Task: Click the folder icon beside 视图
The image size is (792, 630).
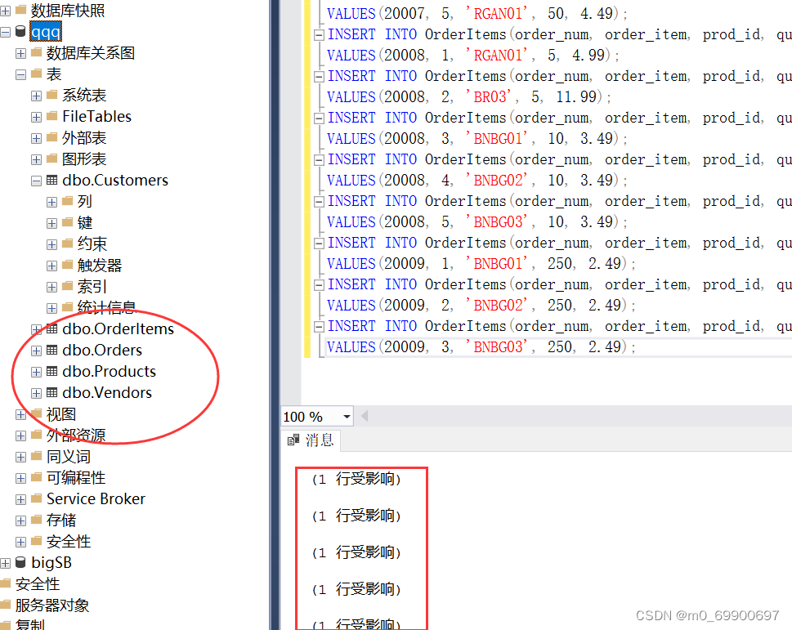Action: [x=36, y=413]
